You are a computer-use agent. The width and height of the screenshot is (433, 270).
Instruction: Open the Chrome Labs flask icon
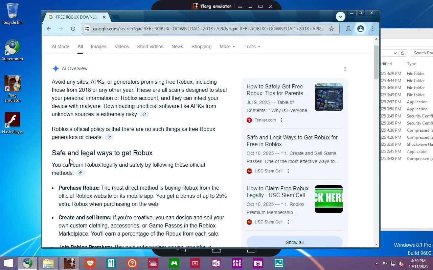click(348, 29)
